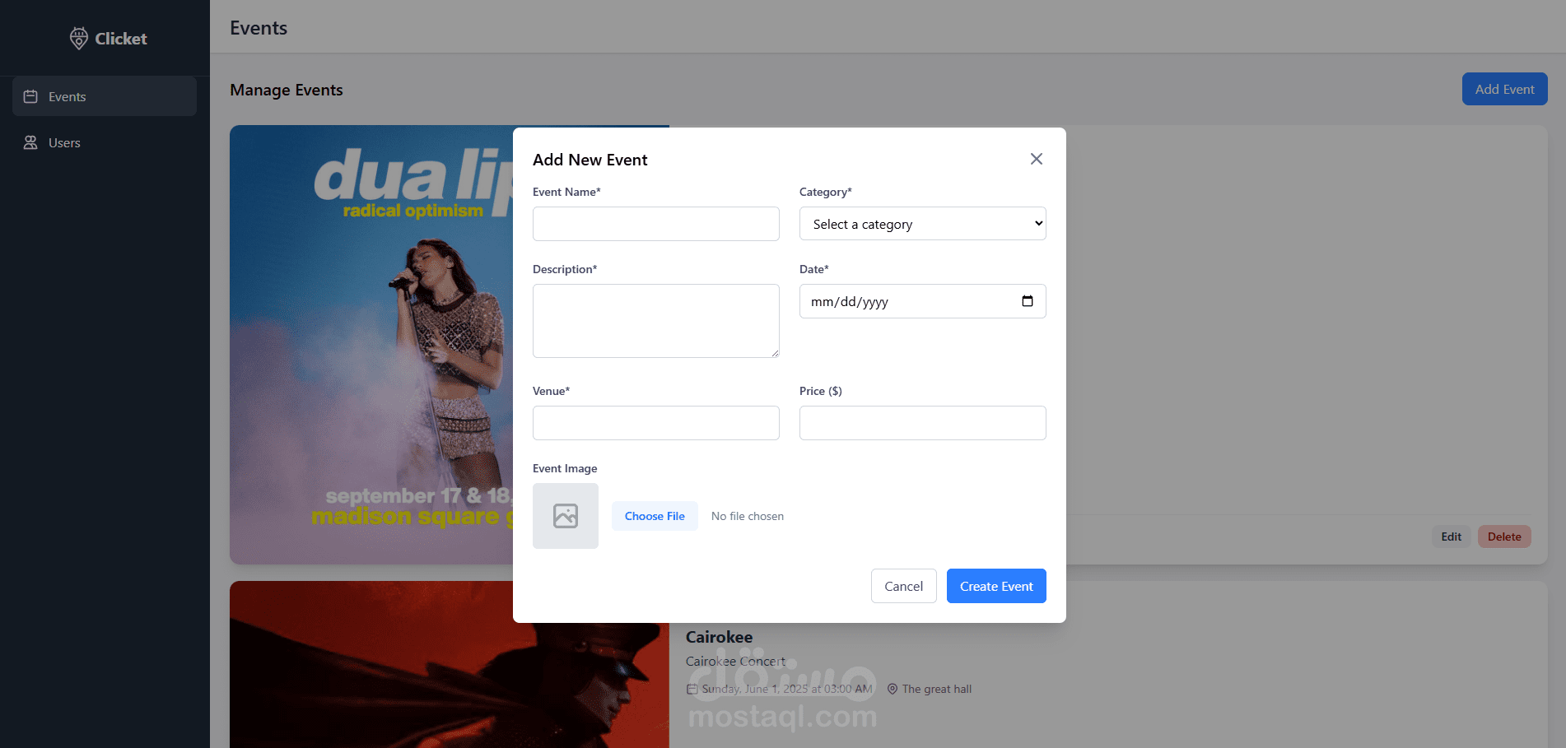Click the Clicket brand name text
The height and width of the screenshot is (748, 1566).
121,39
